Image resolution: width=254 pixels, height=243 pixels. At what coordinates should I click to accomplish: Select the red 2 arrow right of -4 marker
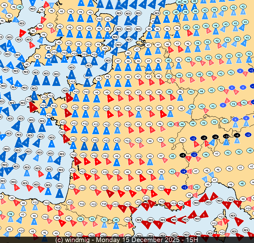click(190, 172)
